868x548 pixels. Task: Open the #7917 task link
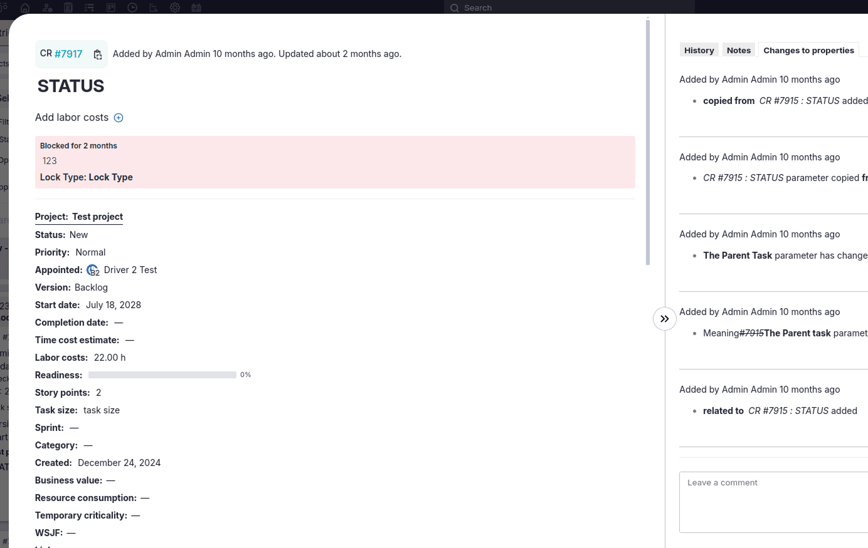click(68, 54)
